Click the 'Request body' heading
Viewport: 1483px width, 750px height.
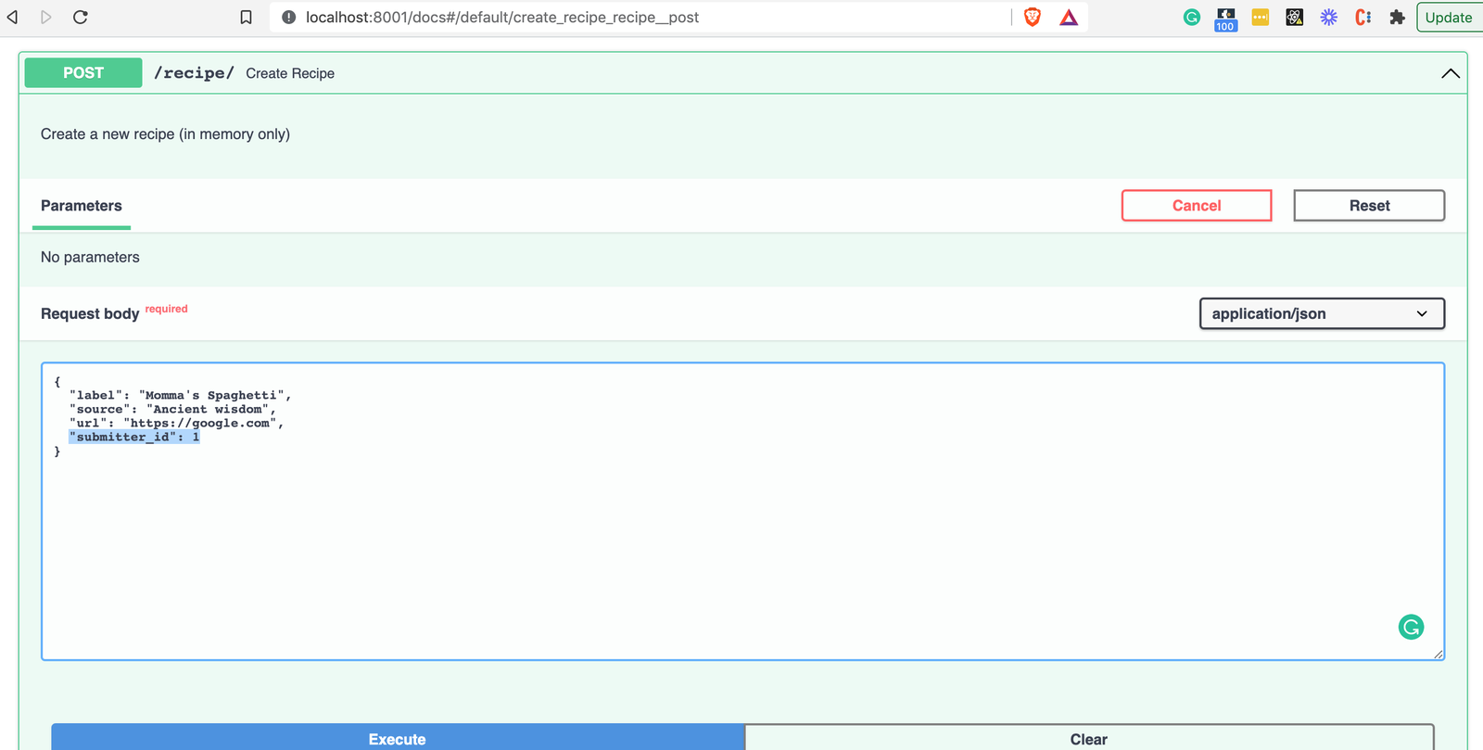click(90, 313)
